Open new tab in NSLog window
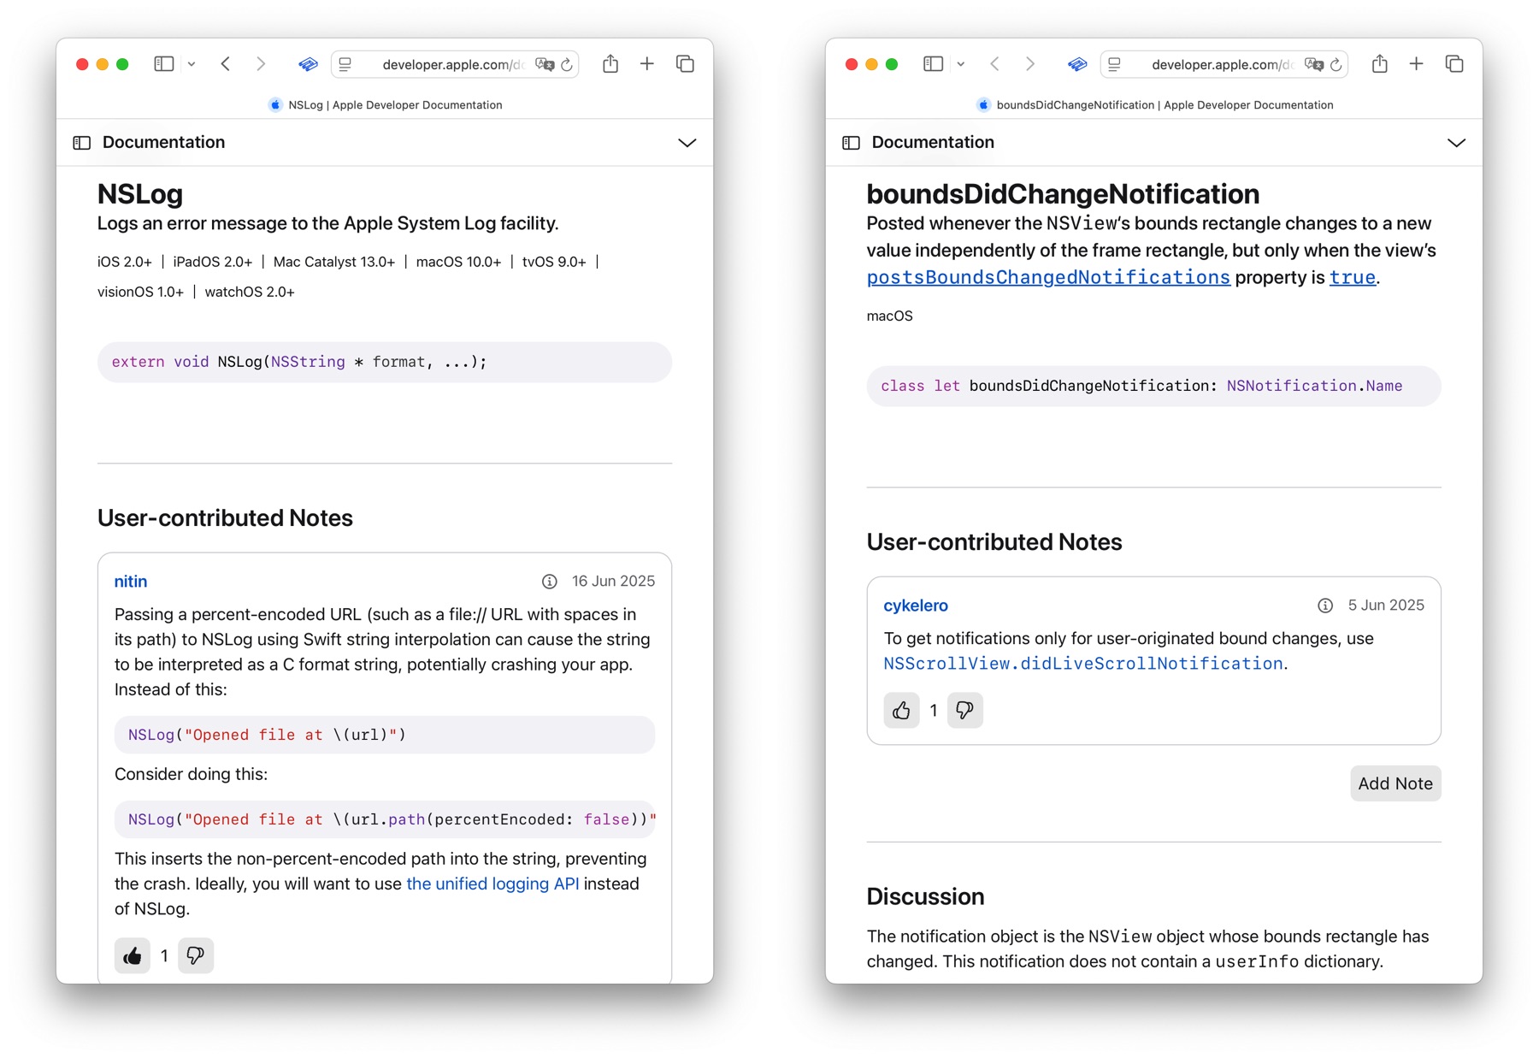Screen dimensions: 1539x1058 click(x=647, y=64)
